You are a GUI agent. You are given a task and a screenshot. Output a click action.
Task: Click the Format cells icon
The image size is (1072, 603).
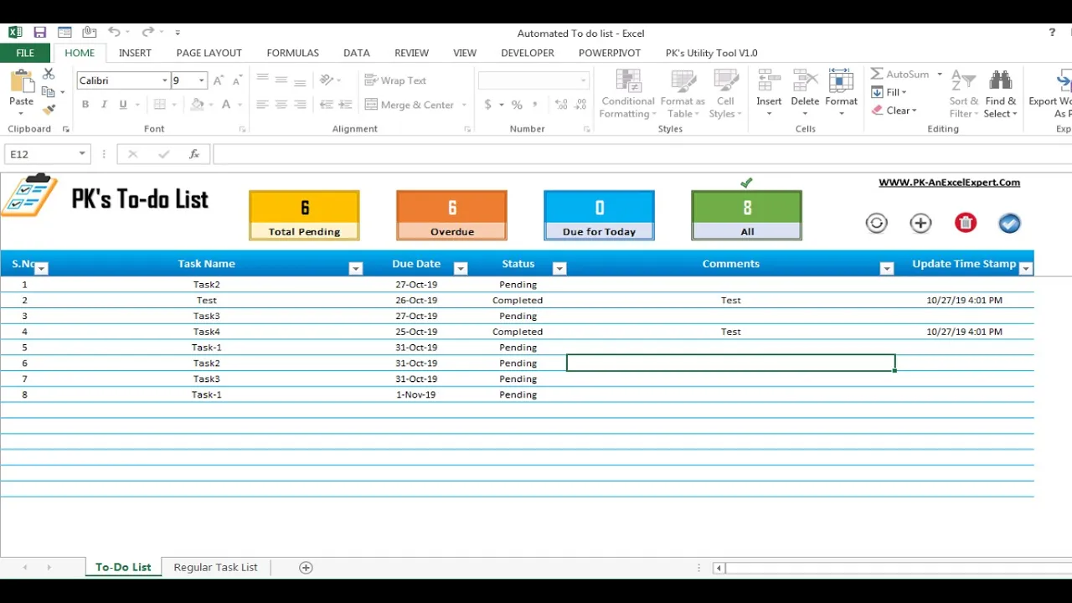[x=841, y=81]
